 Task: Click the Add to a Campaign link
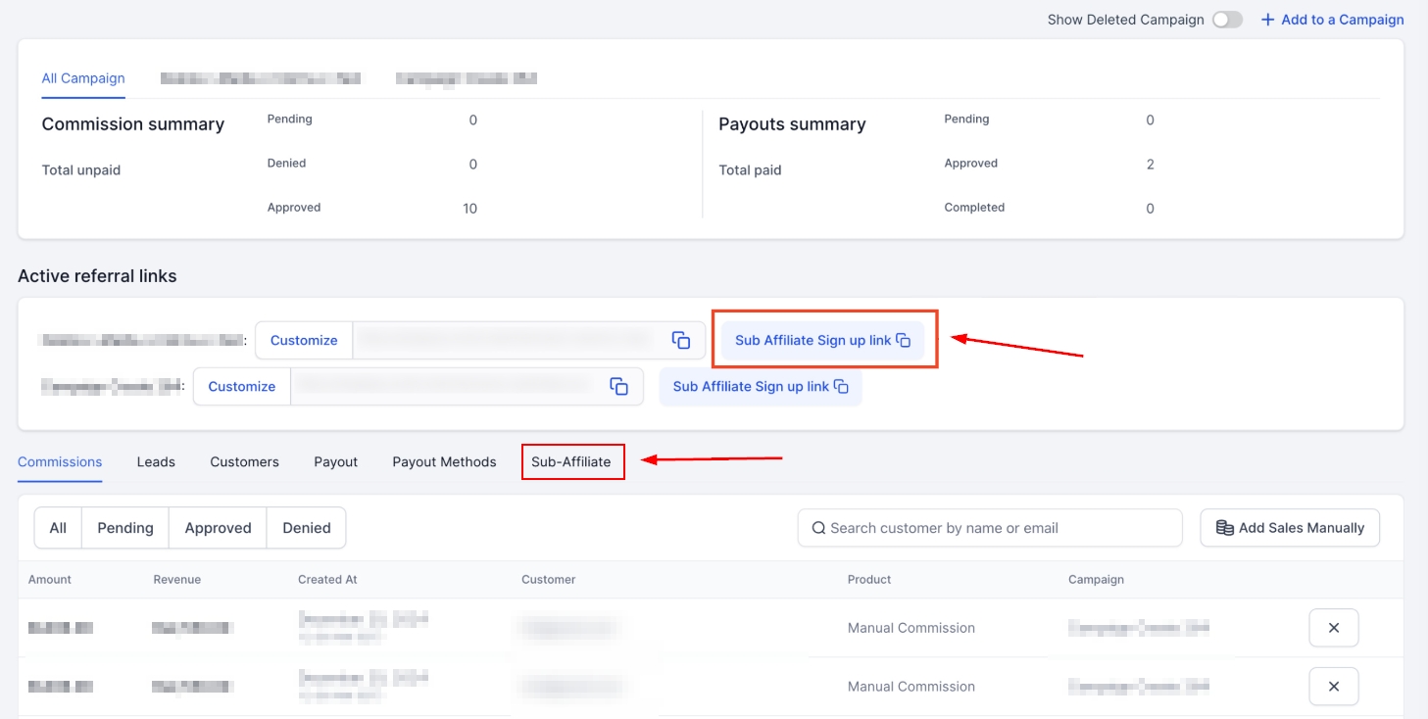point(1342,20)
